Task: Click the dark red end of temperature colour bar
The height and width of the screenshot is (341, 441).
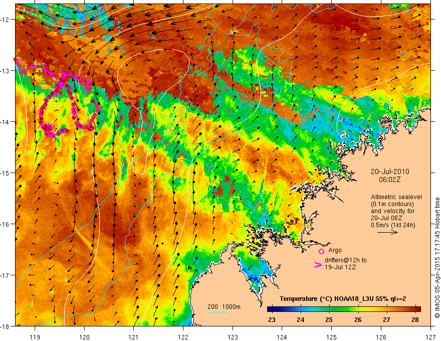Action: 418,309
